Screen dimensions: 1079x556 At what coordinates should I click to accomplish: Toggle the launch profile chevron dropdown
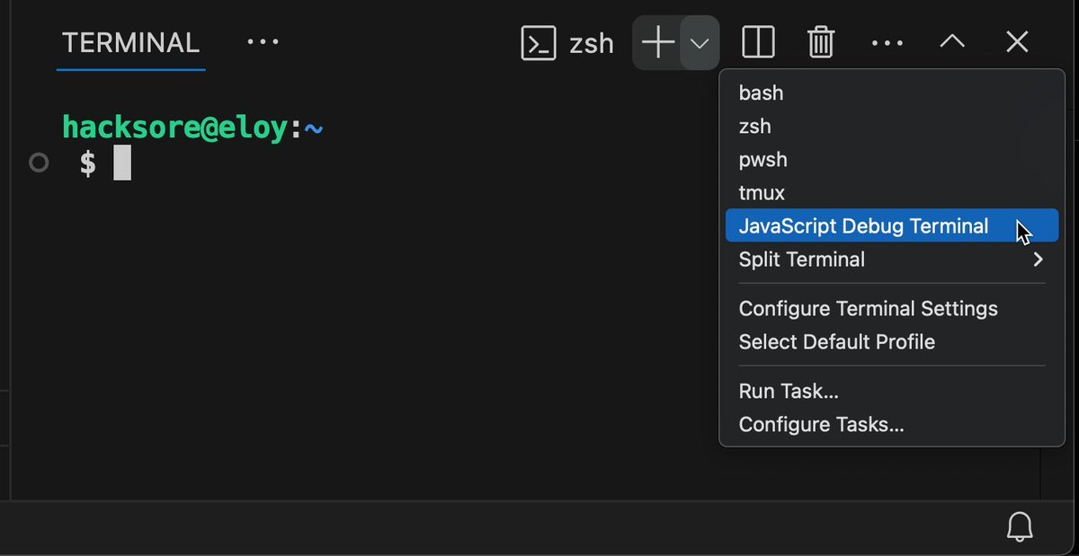point(700,43)
